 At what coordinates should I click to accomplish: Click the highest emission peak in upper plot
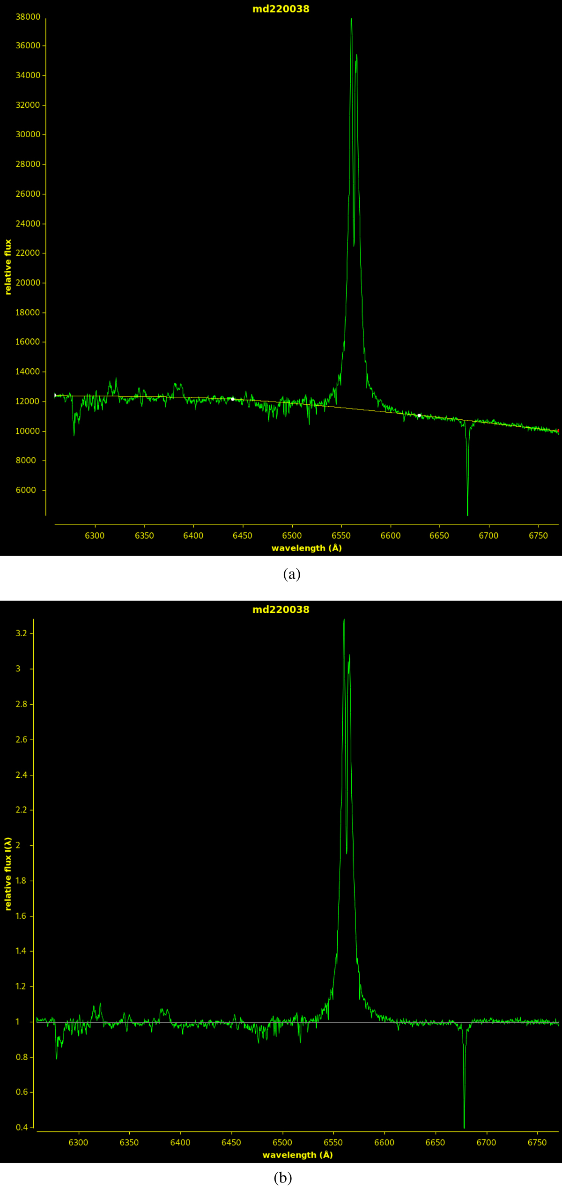coord(351,20)
